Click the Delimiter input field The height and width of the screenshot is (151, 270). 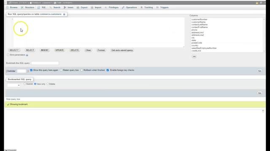(x=22, y=71)
